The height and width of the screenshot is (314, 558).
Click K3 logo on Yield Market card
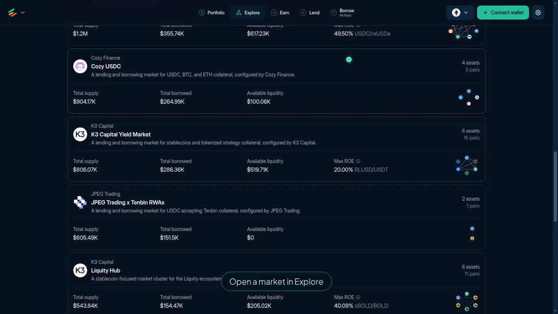[80, 134]
